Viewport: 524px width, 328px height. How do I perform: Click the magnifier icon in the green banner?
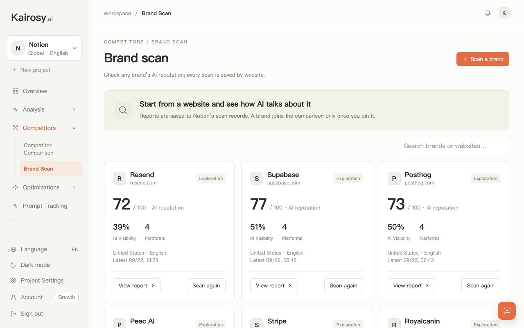click(123, 110)
